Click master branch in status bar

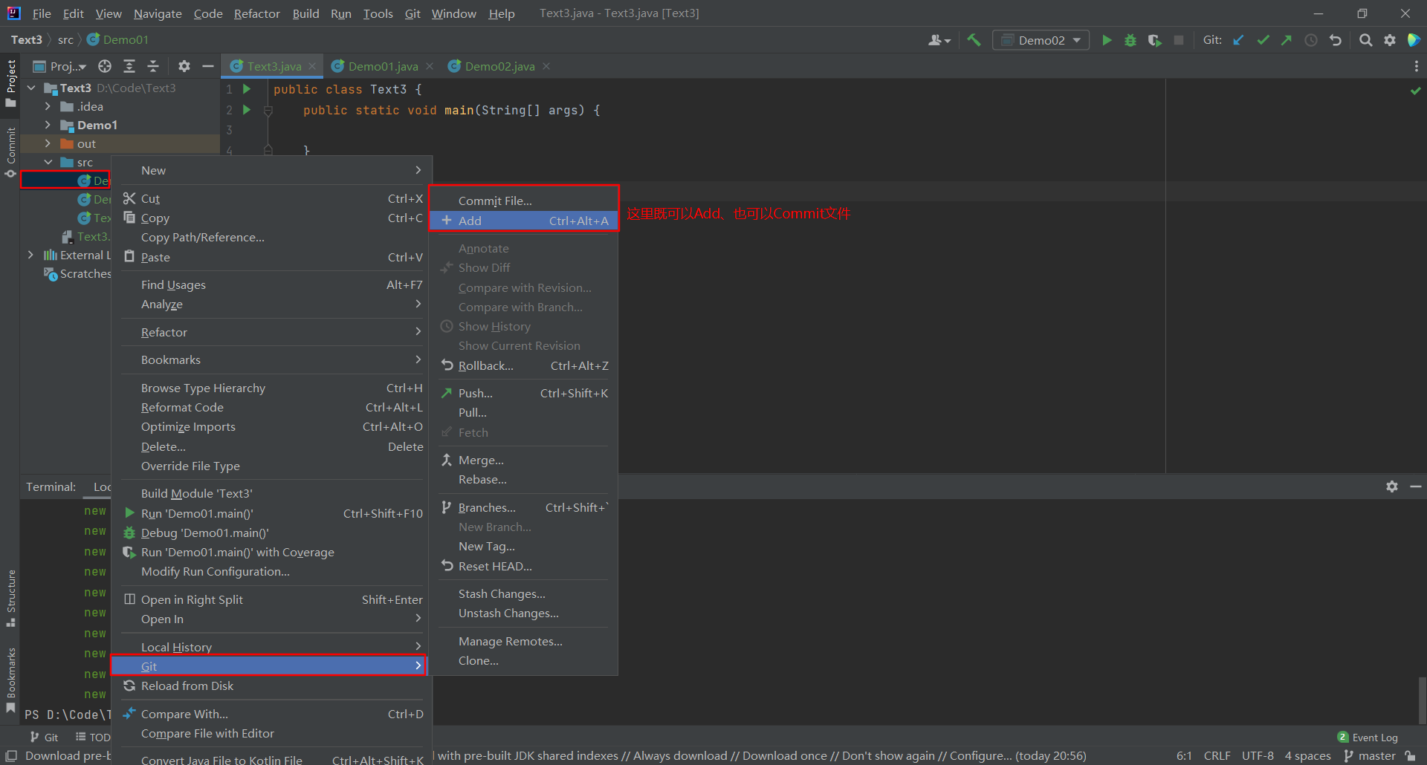(1370, 755)
